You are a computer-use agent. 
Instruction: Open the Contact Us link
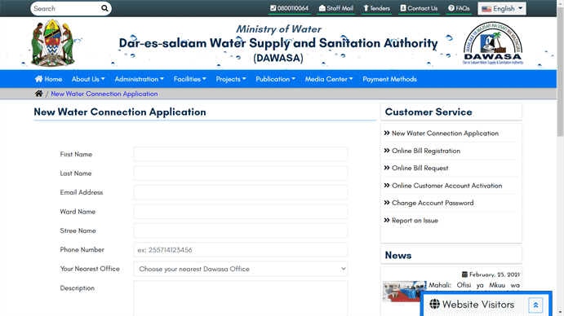(x=419, y=8)
